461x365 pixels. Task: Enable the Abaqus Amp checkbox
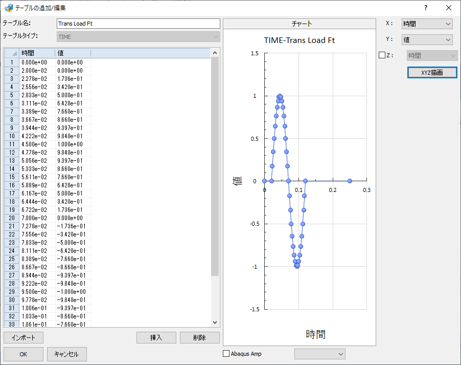[226, 354]
